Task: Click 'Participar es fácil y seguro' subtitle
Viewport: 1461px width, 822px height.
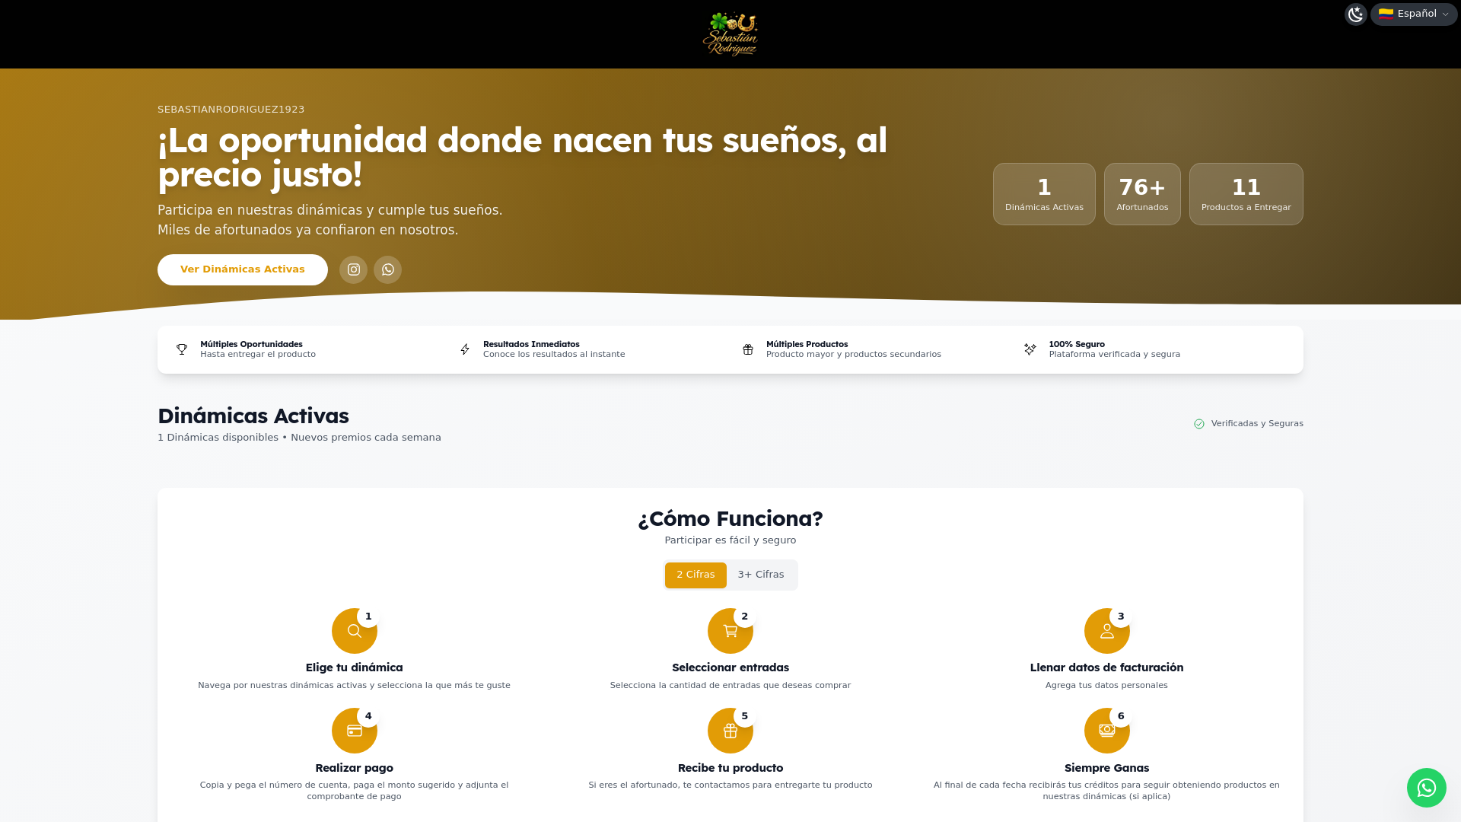Action: [x=730, y=540]
